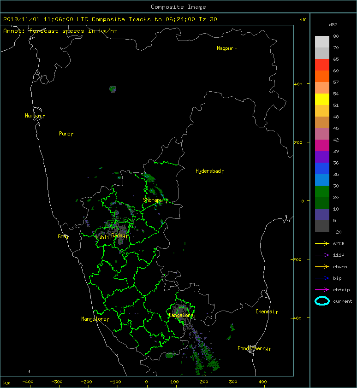357x388 pixels.
Task: Select the Chennai city label
Action: (265, 312)
